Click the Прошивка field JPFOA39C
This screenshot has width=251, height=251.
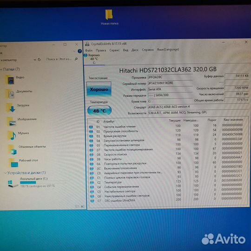[170, 77]
